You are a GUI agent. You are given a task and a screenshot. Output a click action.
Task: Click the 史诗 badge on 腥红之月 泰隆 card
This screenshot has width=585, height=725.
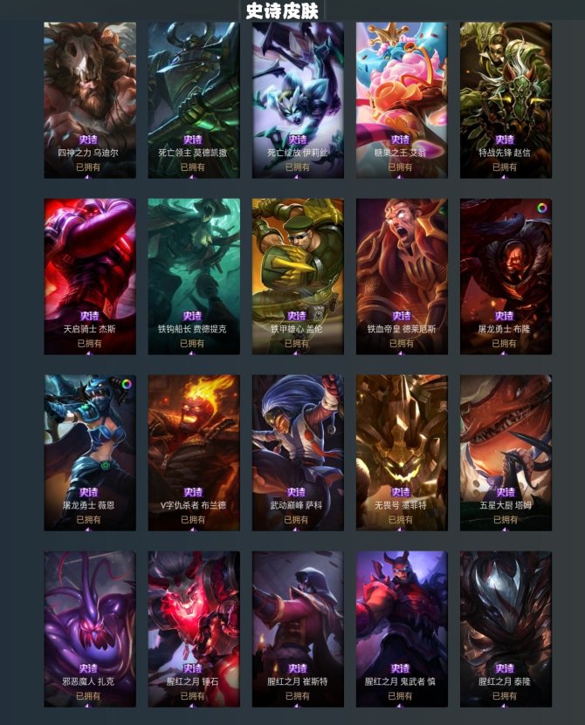pyautogui.click(x=505, y=668)
